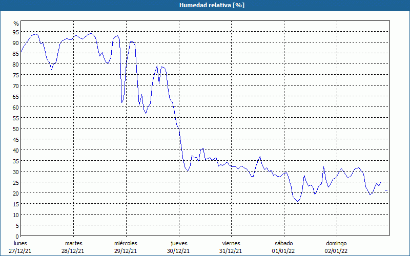Select the 30/12/21 date label
This screenshot has width=410, height=256.
[x=178, y=251]
